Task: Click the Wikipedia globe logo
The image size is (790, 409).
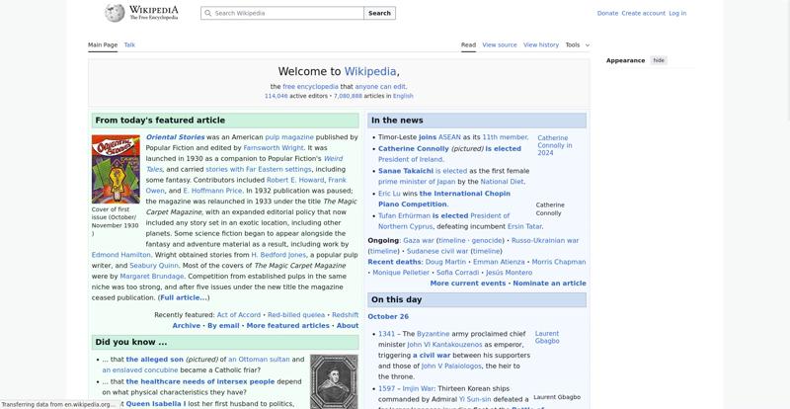Action: point(115,13)
